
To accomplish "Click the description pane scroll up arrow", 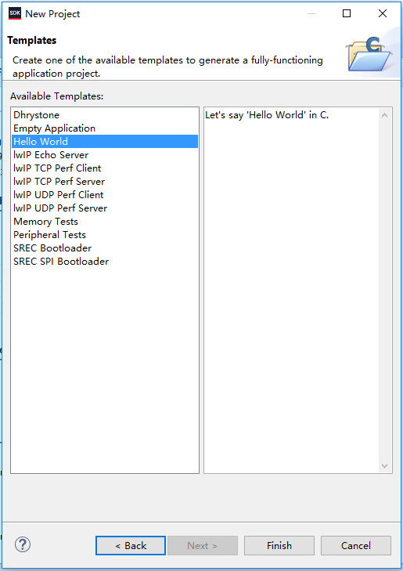I will 384,115.
